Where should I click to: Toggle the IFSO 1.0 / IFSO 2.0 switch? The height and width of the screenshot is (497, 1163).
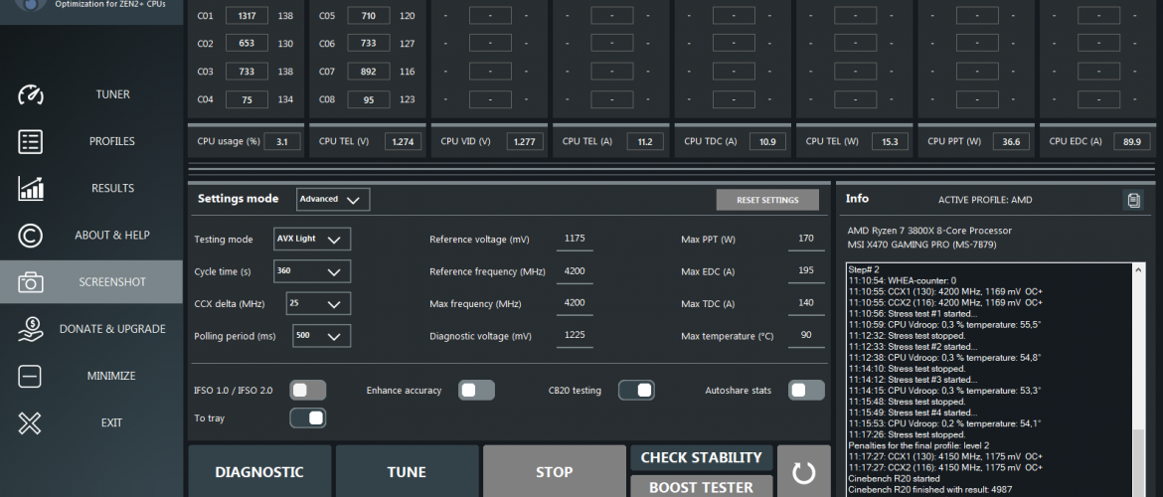(x=307, y=390)
